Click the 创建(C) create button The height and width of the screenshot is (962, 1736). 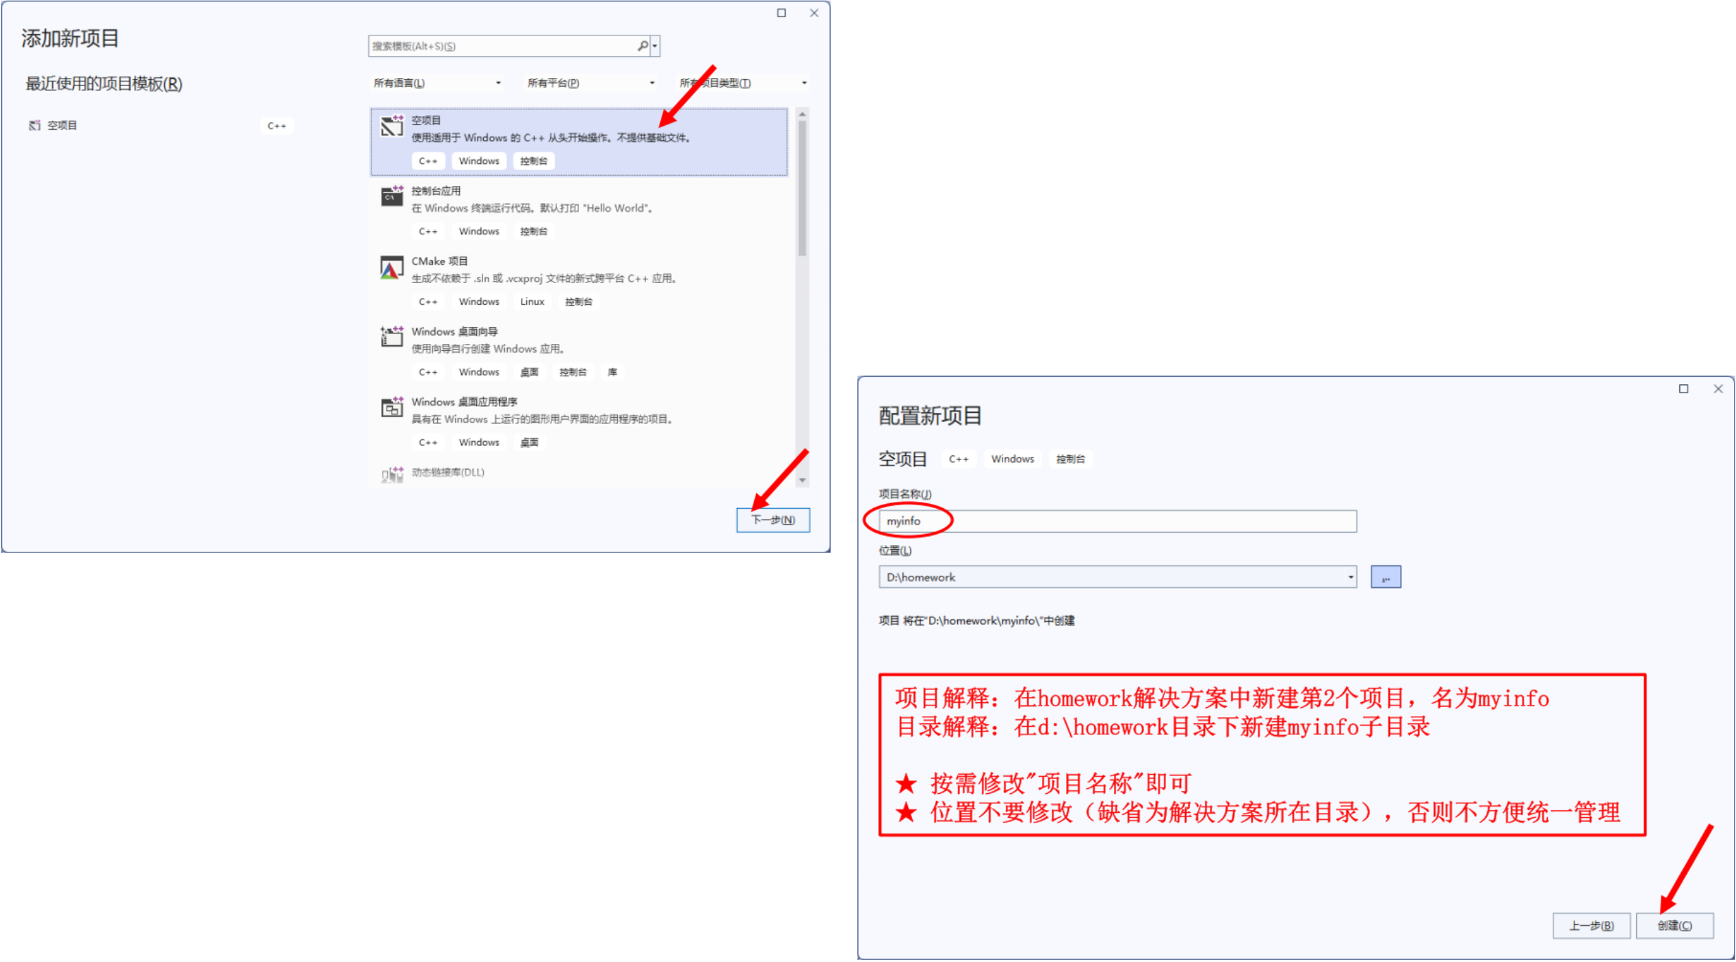1674,926
